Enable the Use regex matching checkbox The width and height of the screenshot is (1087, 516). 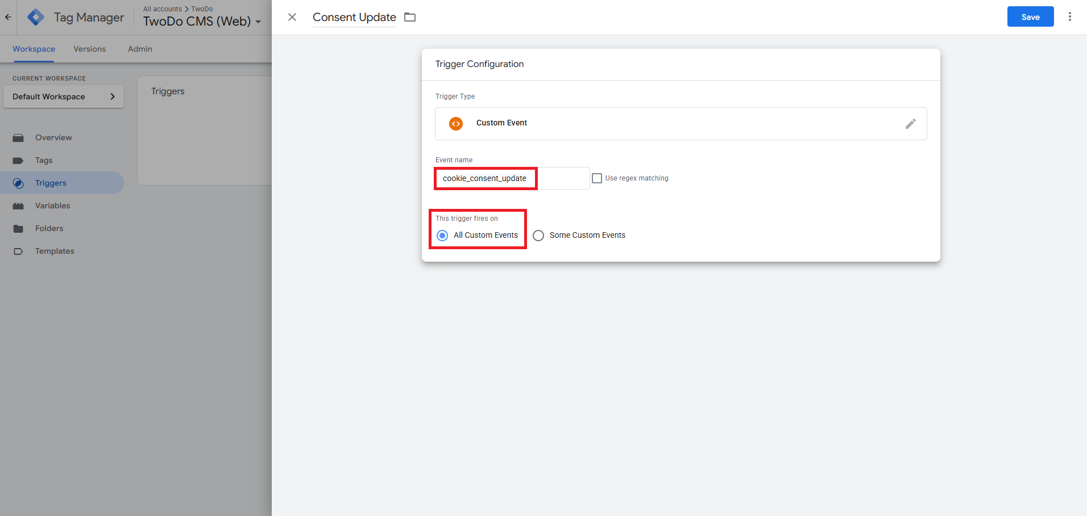click(597, 178)
